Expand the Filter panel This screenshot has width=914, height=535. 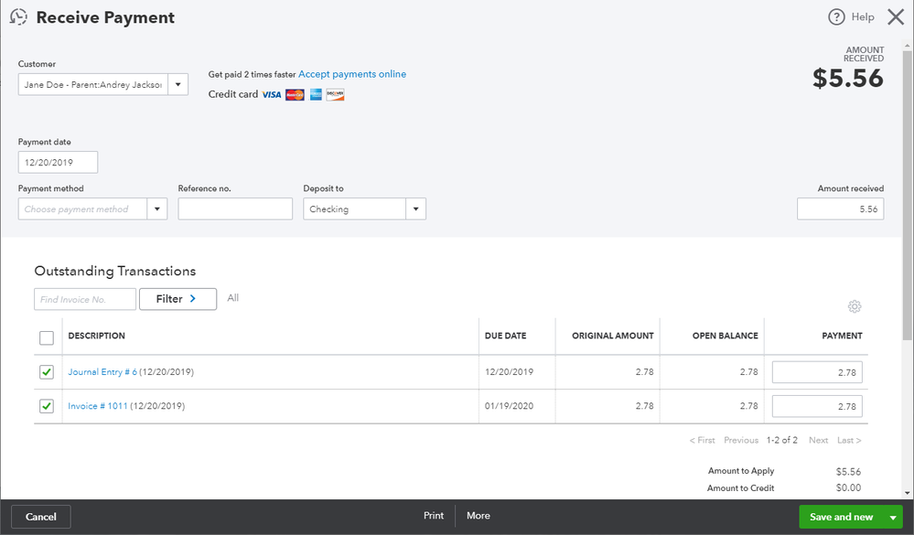(177, 299)
